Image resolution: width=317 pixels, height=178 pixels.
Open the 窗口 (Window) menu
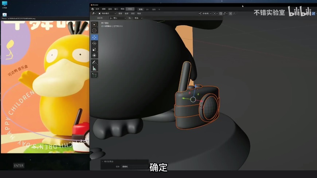[x=116, y=9]
